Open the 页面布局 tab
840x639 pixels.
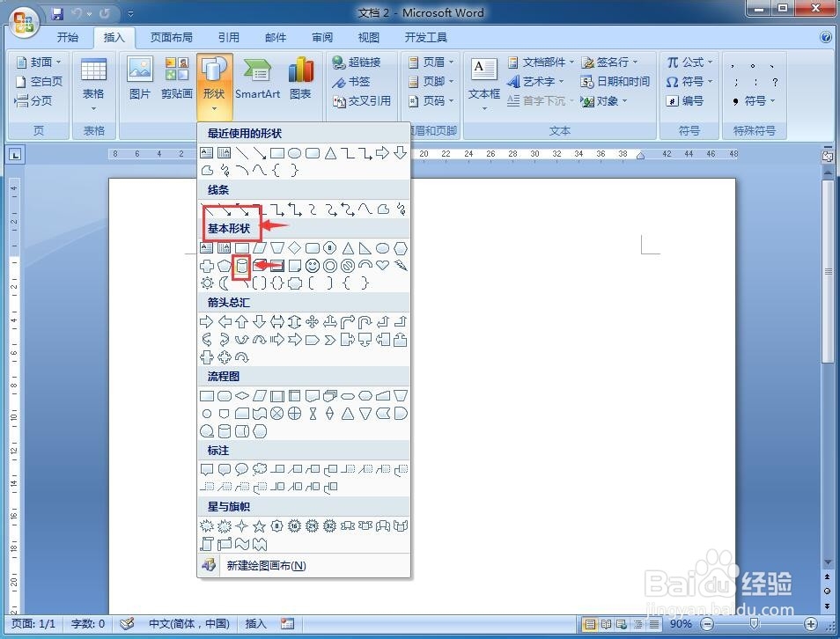pos(172,37)
